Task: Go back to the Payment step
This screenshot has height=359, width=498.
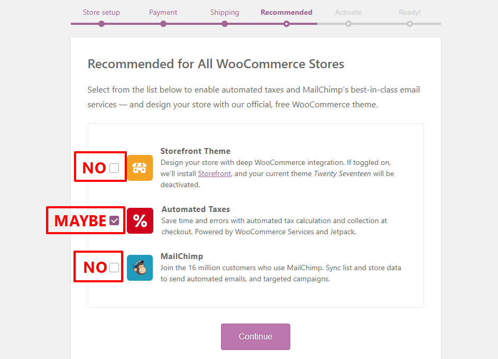Action: (x=163, y=12)
